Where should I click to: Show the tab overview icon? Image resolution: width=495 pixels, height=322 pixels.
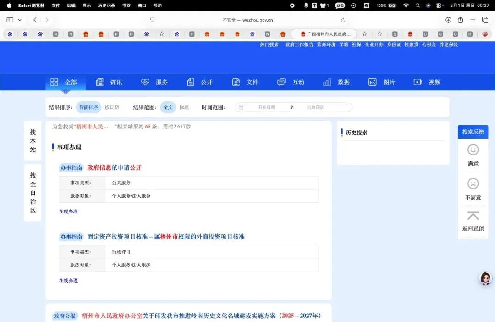pyautogui.click(x=485, y=20)
